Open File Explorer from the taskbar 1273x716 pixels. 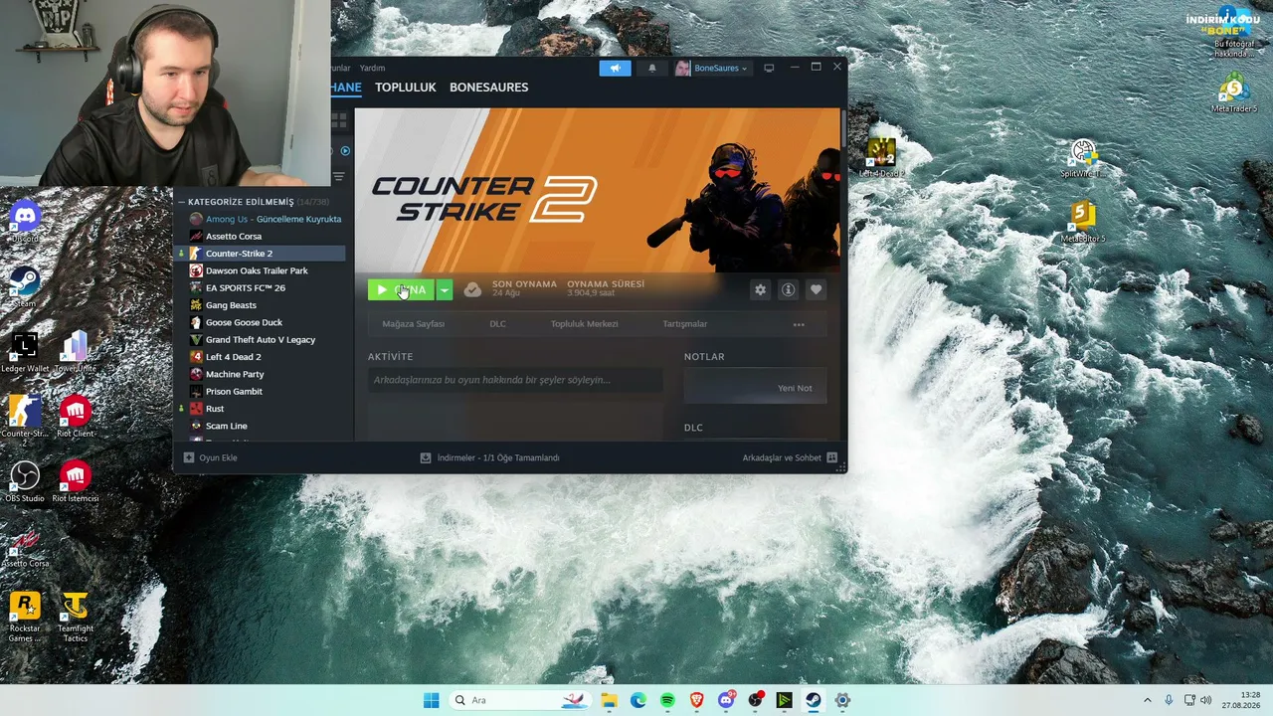609,700
